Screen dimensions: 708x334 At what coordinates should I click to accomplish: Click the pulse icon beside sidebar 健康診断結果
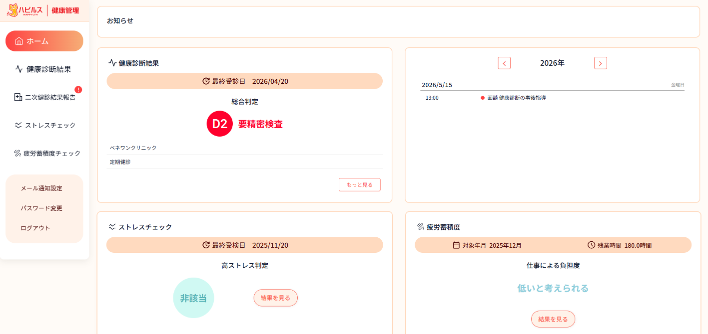click(19, 69)
